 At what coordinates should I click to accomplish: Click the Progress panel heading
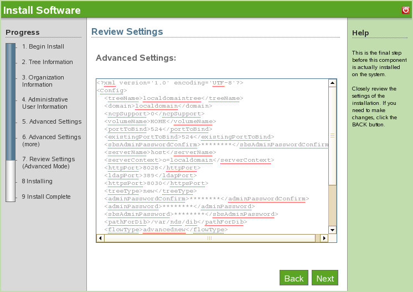tap(23, 33)
